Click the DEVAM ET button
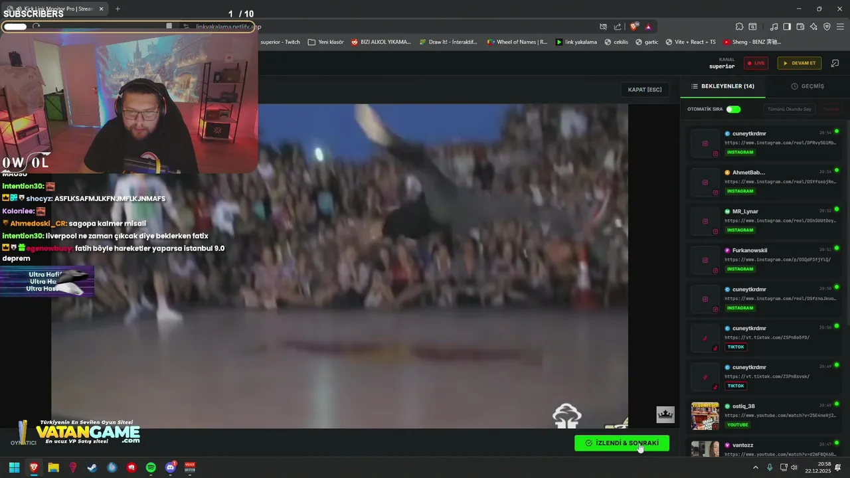Screen dimensions: 850x478 click(799, 63)
